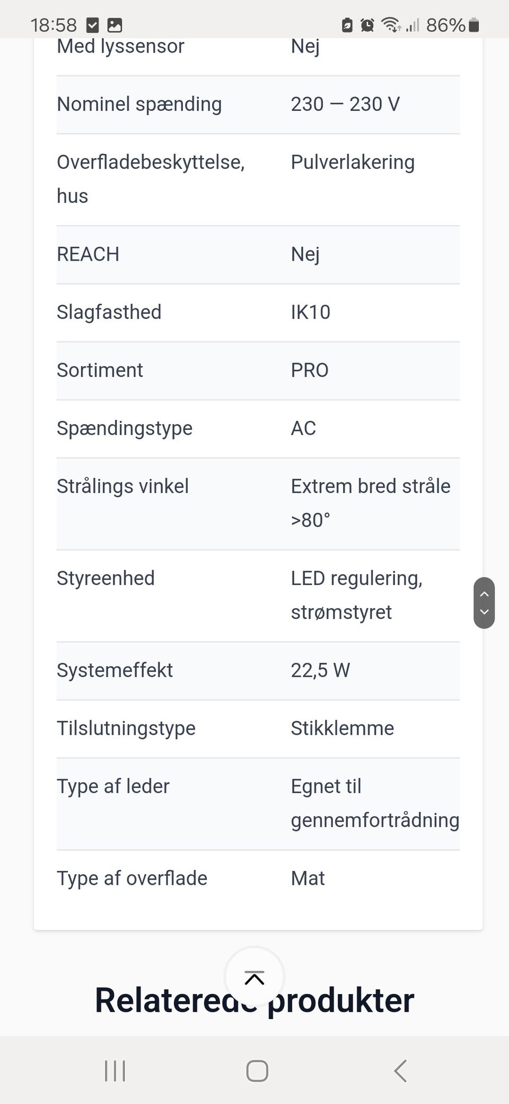Tap the image notification icon
This screenshot has width=509, height=1104.
pyautogui.click(x=115, y=25)
